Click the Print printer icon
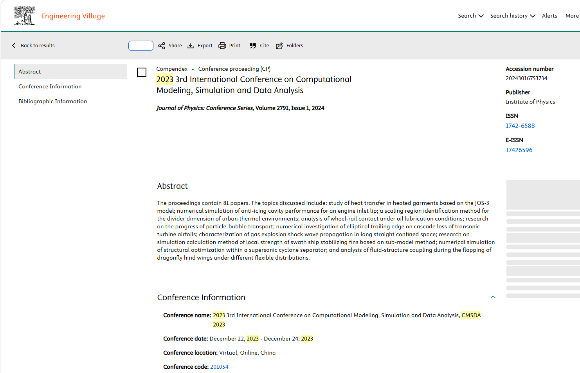The height and width of the screenshot is (373, 580). (222, 46)
